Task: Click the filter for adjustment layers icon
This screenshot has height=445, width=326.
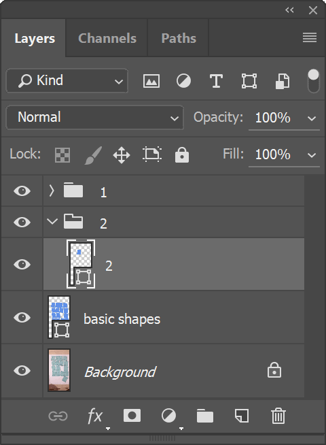Action: [183, 82]
